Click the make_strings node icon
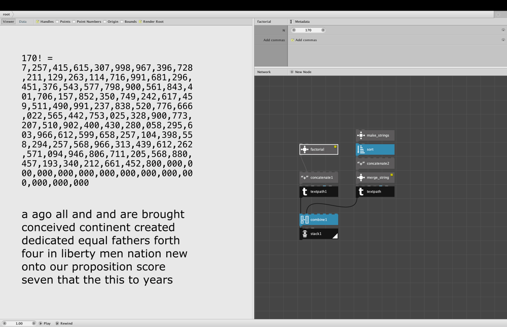 [361, 135]
